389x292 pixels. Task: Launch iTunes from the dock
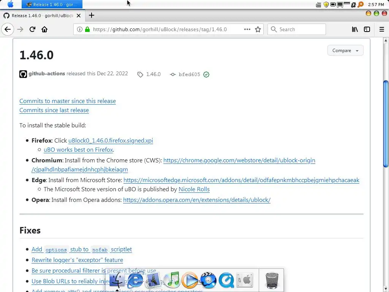tap(172, 280)
